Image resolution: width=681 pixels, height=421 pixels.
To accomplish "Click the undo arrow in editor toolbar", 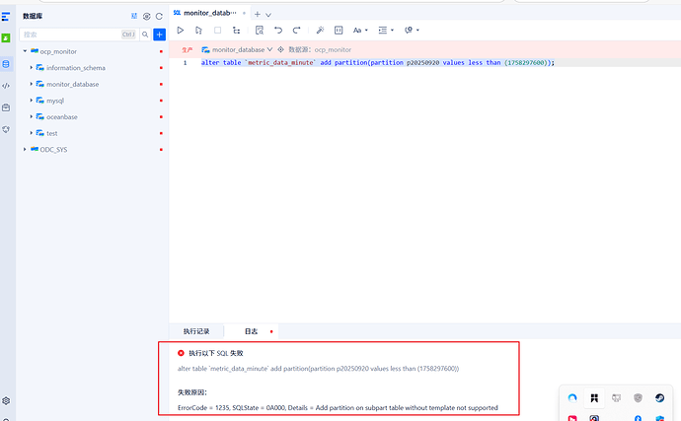I will 278,31.
